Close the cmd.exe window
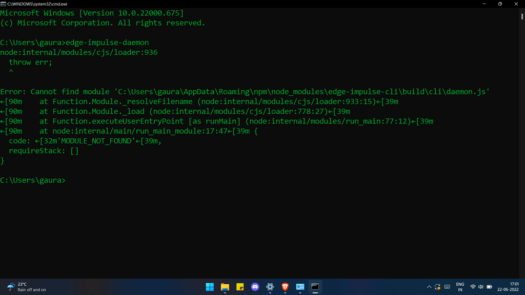This screenshot has width=525, height=295. 516,4
